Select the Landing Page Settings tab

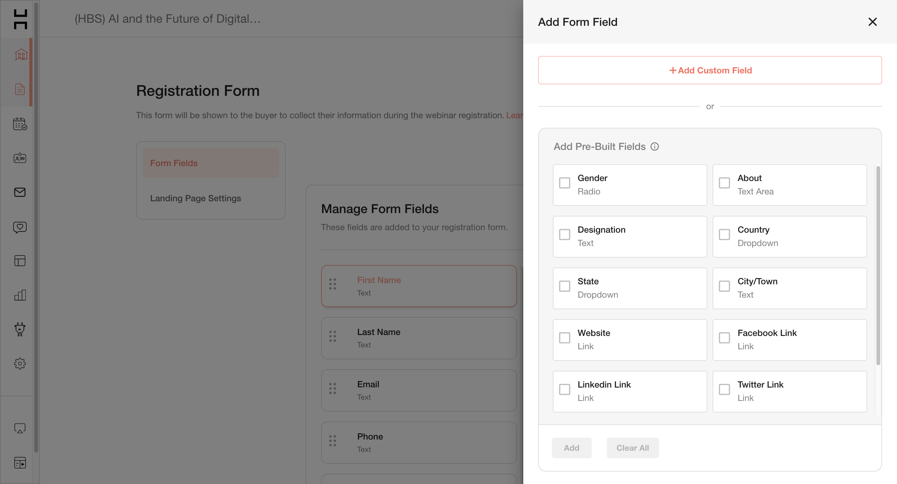point(211,198)
